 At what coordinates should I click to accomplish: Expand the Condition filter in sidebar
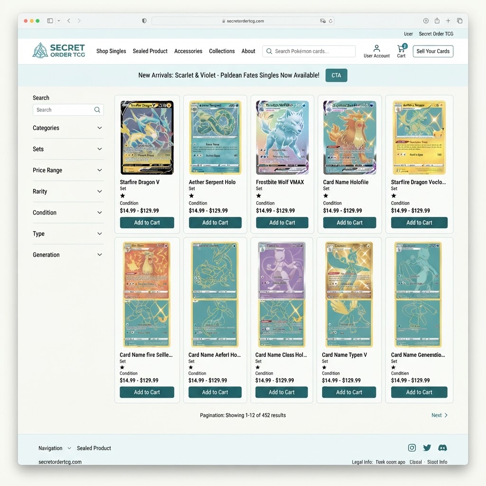click(x=68, y=212)
